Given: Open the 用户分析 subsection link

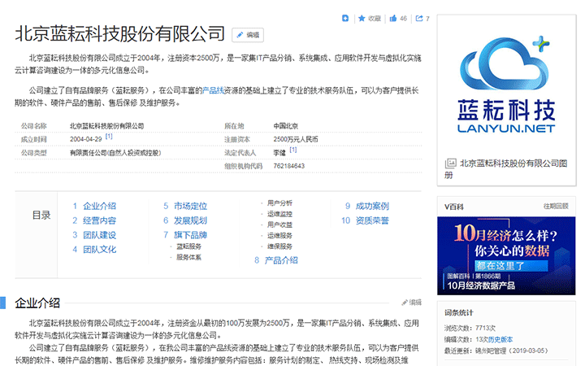Looking at the screenshot, I should (x=279, y=203).
